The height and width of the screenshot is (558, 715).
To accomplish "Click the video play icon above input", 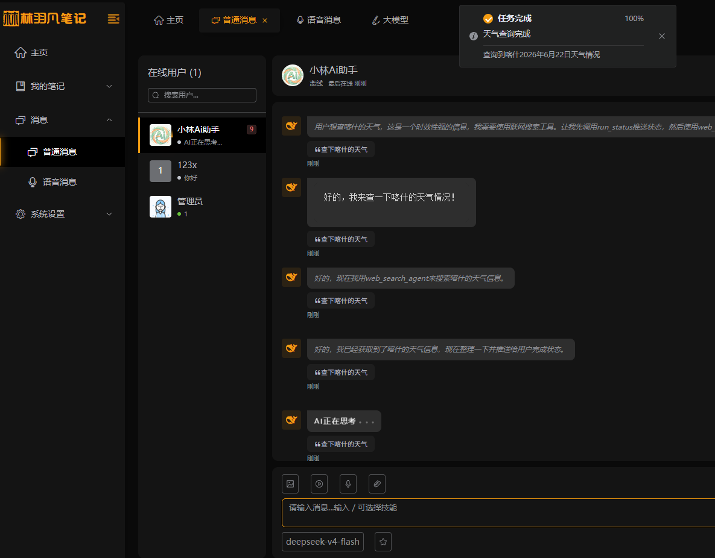I will 319,484.
